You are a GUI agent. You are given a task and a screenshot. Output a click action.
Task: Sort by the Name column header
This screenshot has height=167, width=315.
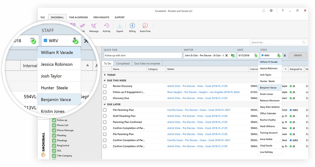(x=129, y=69)
